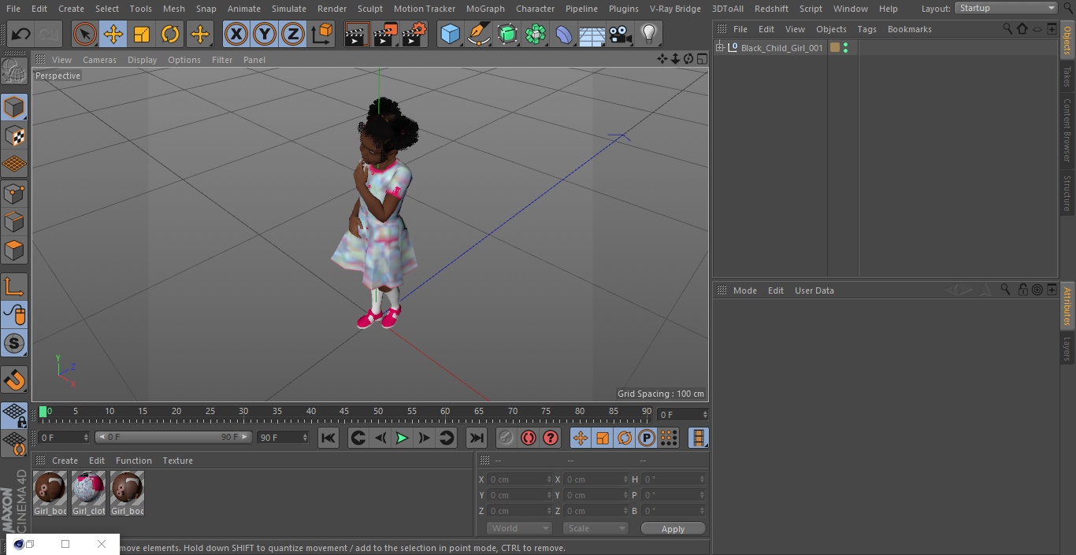
Task: Toggle Black_Child_Girl_001 visibility dots
Action: 845,48
